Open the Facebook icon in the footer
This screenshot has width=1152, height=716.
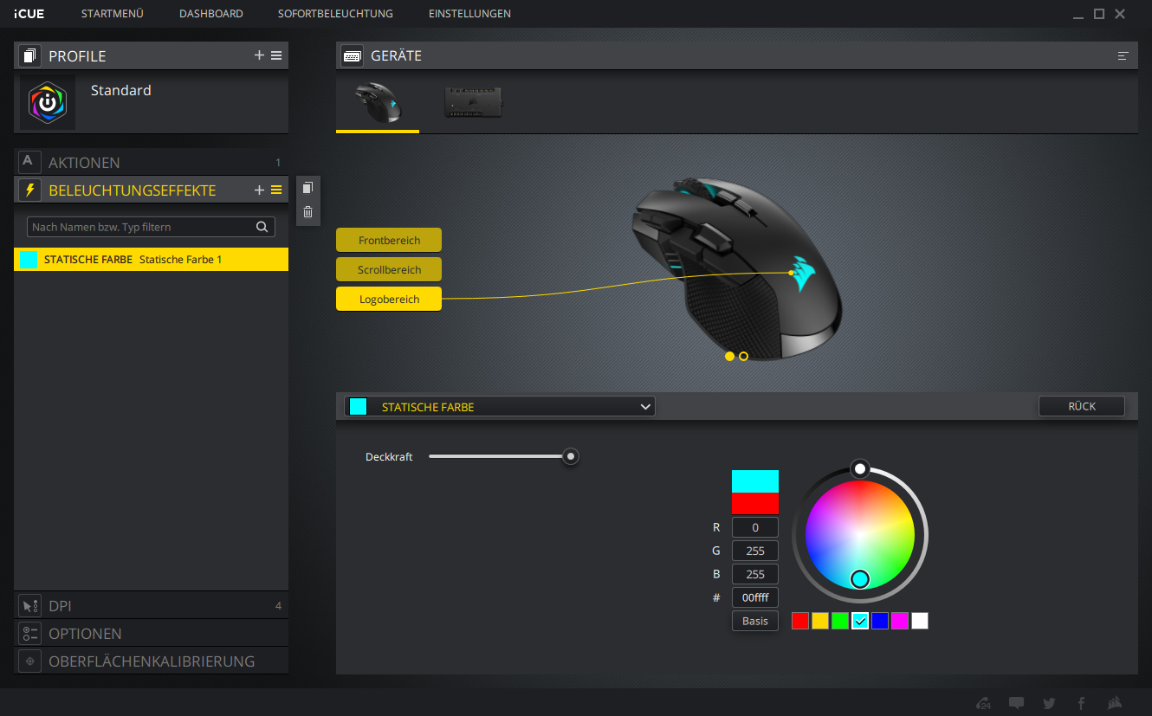[x=1082, y=703]
